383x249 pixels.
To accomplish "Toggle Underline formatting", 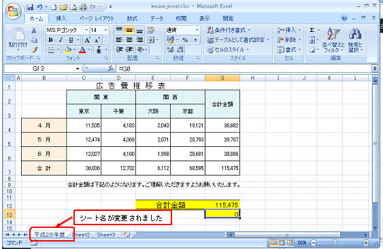I will (71, 40).
